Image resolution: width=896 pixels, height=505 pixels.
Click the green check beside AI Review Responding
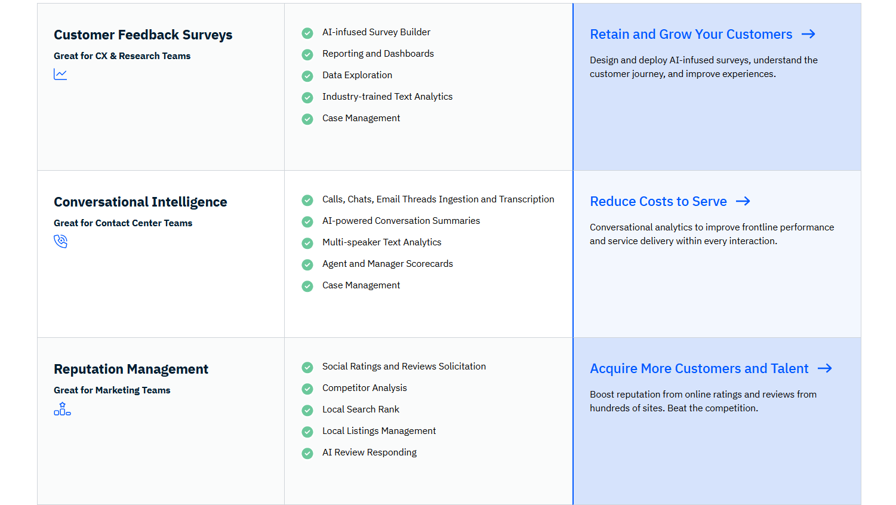coord(307,453)
